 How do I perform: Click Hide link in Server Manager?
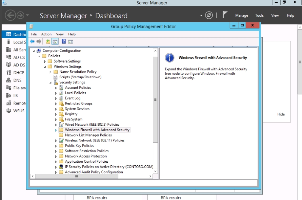click(x=281, y=114)
